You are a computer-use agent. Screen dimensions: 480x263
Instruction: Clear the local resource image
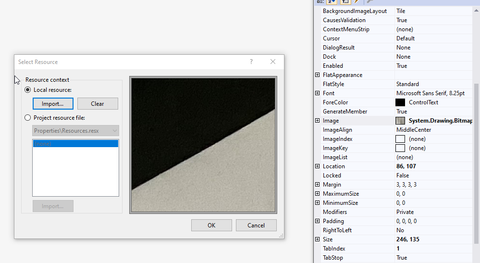[x=98, y=103]
